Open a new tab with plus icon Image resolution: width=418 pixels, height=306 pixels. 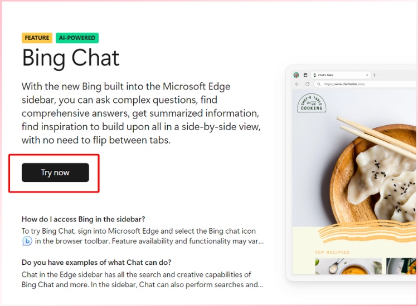pyautogui.click(x=375, y=75)
